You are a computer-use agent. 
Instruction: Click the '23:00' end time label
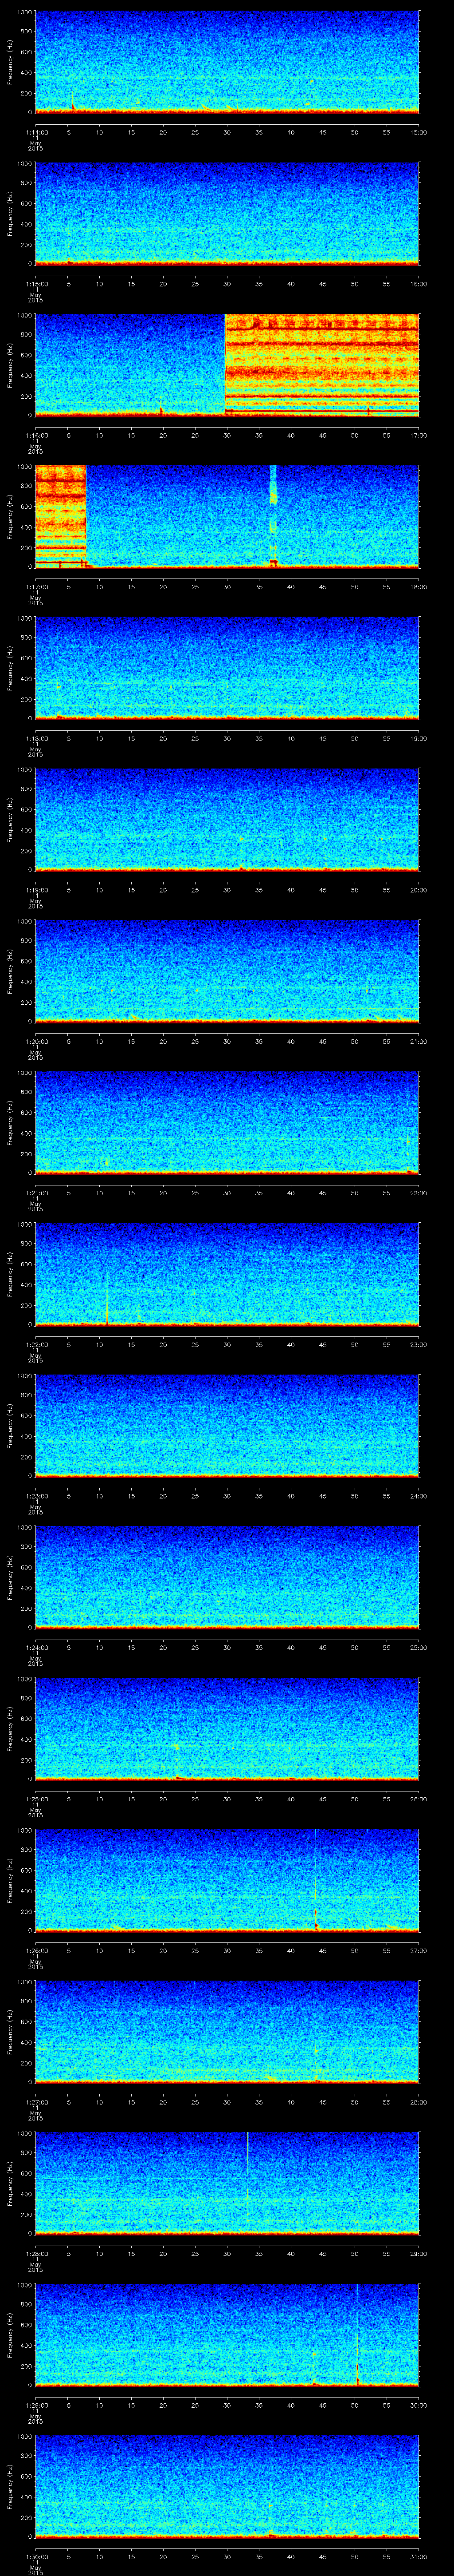click(418, 1344)
